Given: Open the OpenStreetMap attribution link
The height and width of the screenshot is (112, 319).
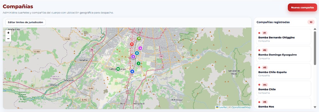Looking at the screenshot, I should click(x=241, y=107).
